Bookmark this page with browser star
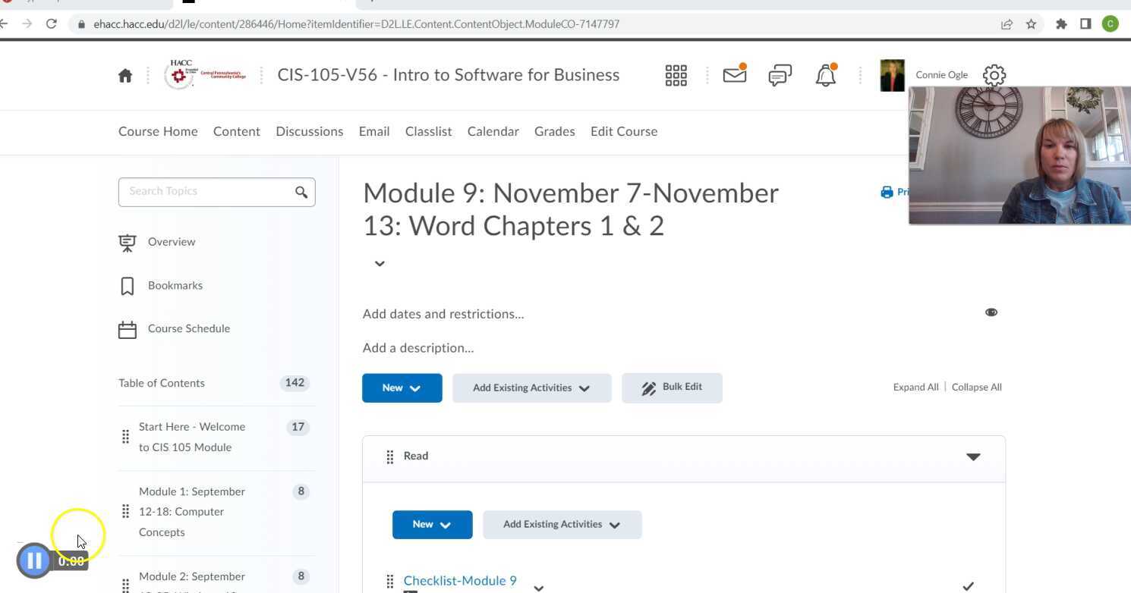The width and height of the screenshot is (1131, 593). [1031, 24]
